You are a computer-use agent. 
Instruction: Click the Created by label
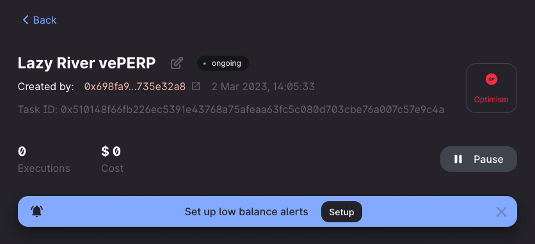[x=45, y=87]
